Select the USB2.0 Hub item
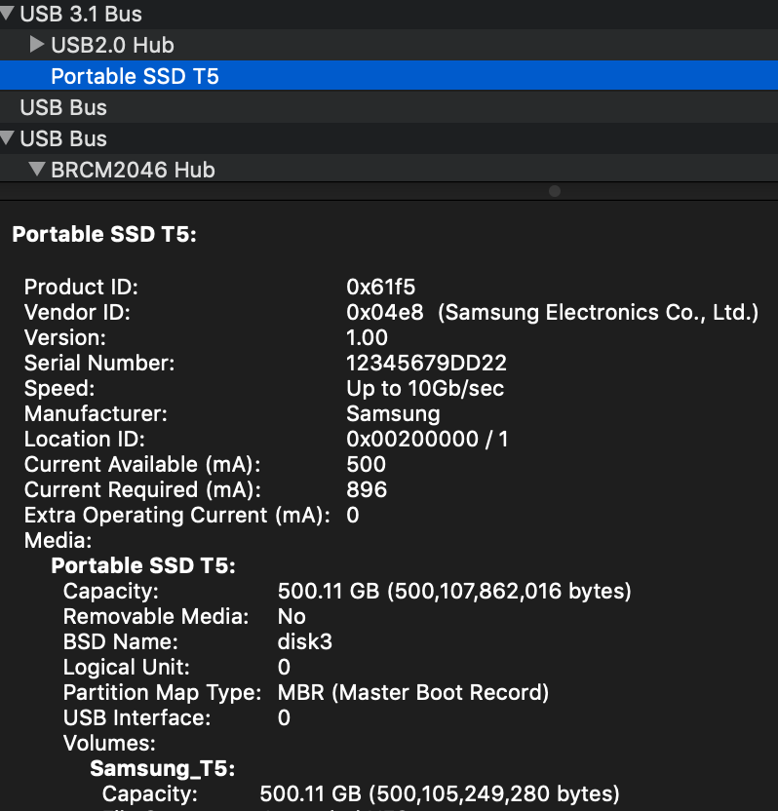 [x=112, y=45]
